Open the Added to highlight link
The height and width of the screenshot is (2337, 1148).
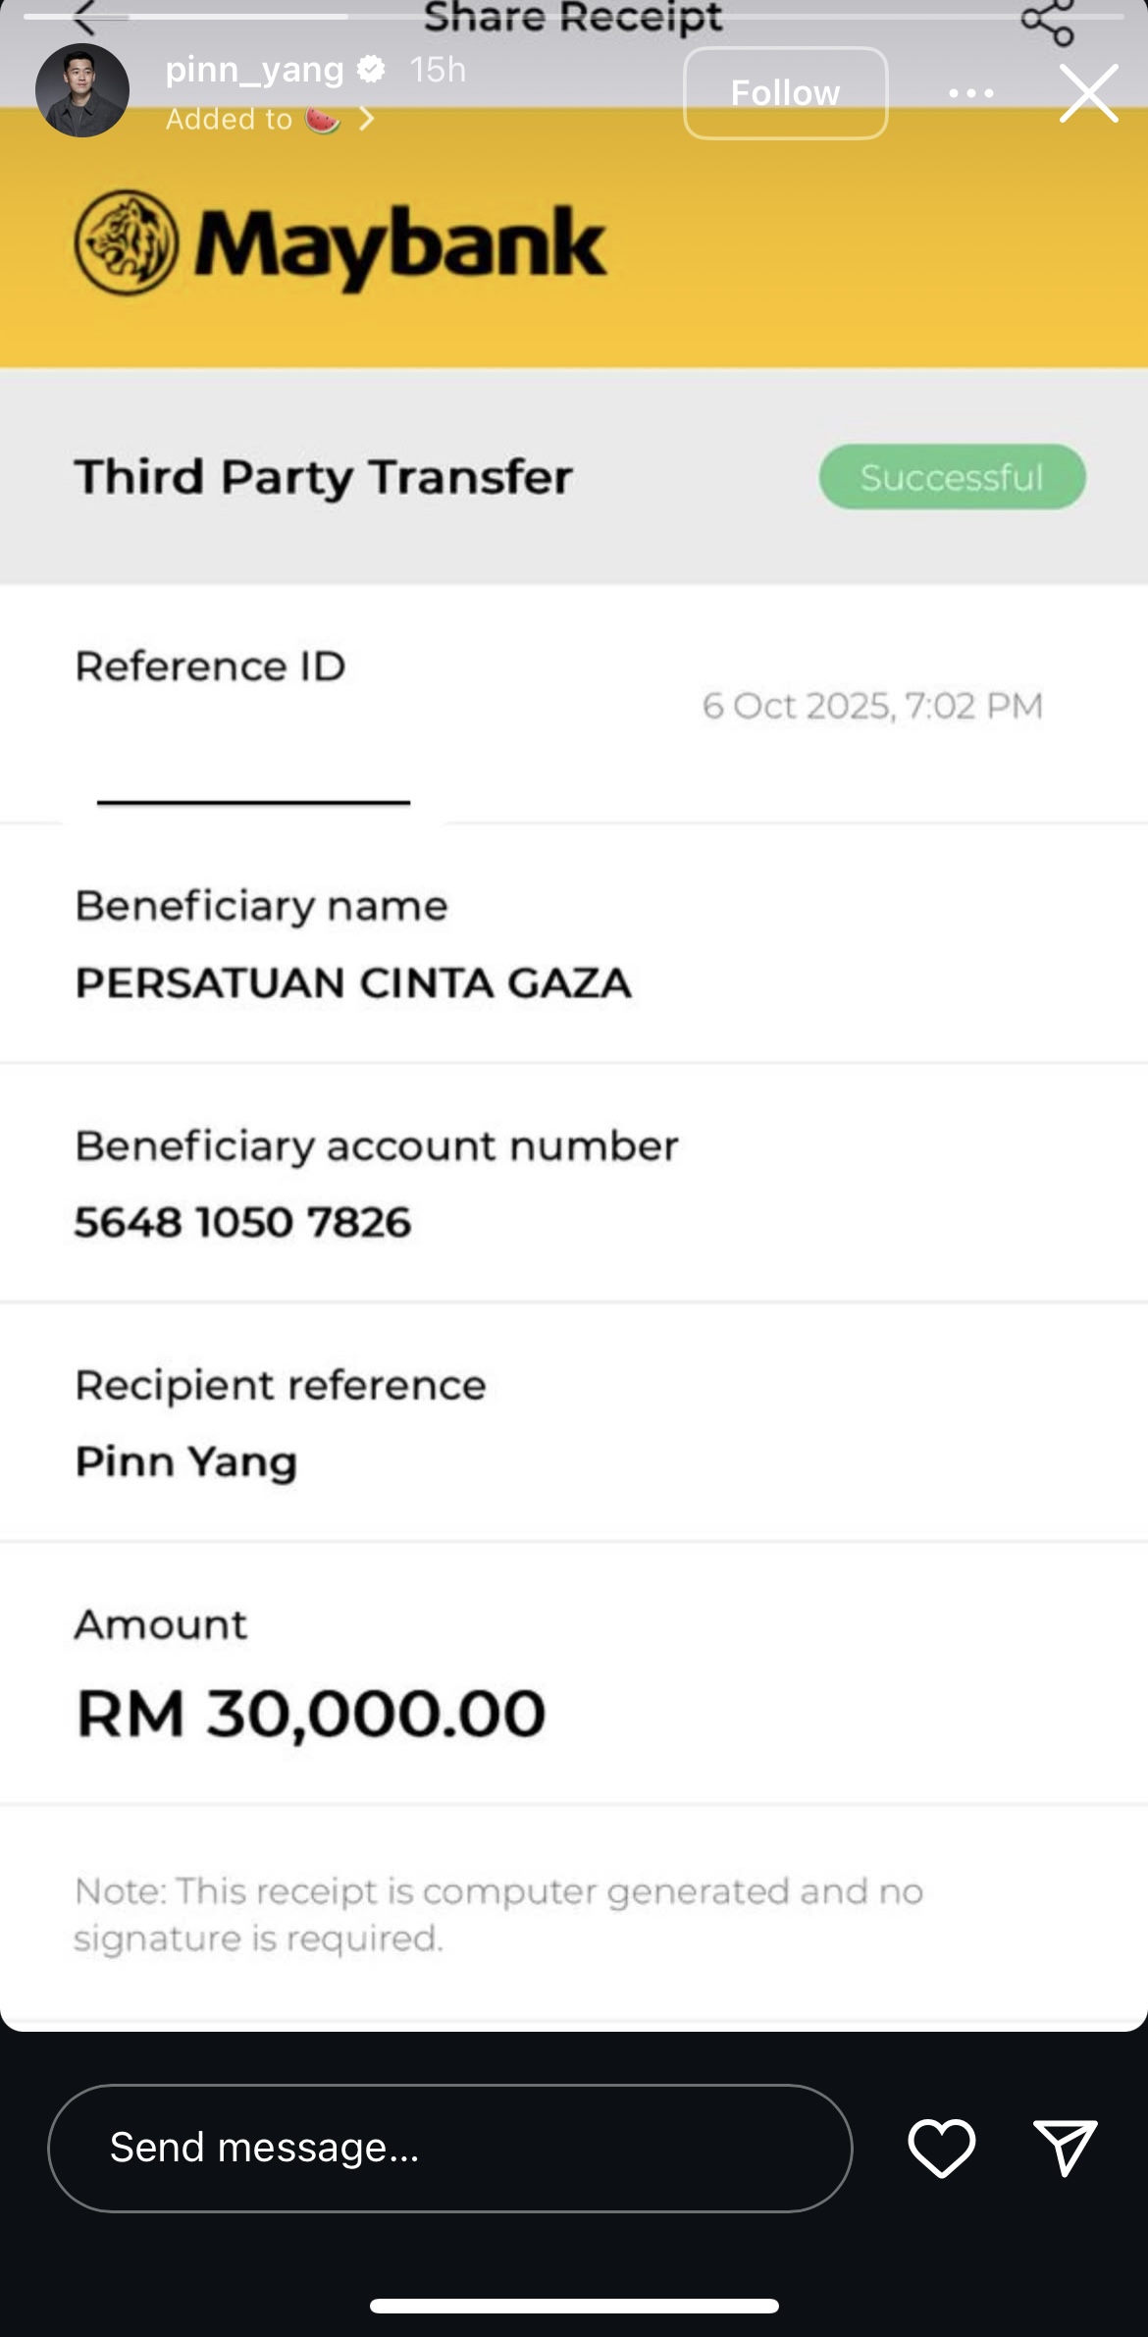click(230, 119)
